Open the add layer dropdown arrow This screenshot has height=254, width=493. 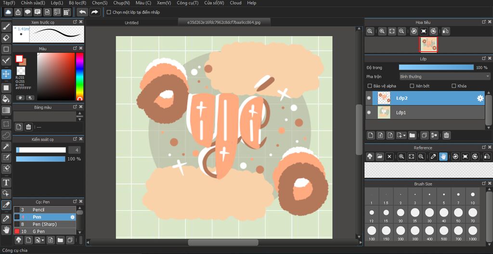click(404, 135)
